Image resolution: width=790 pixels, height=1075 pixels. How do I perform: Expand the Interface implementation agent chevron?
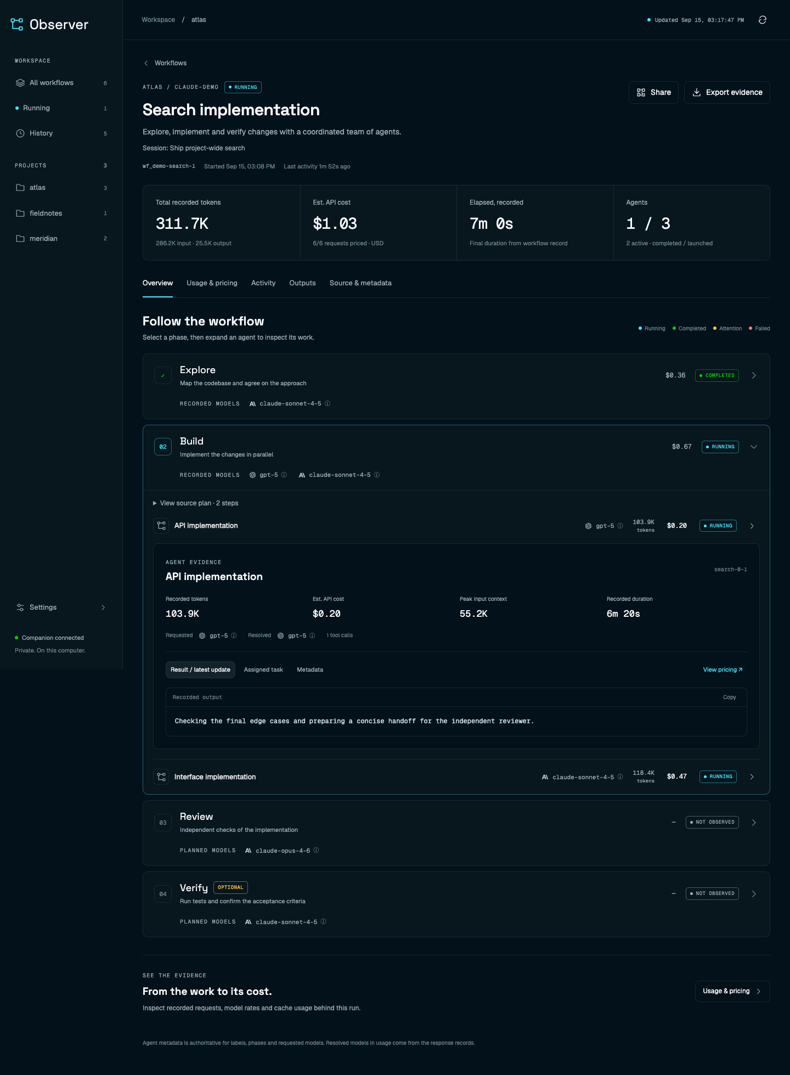click(752, 776)
